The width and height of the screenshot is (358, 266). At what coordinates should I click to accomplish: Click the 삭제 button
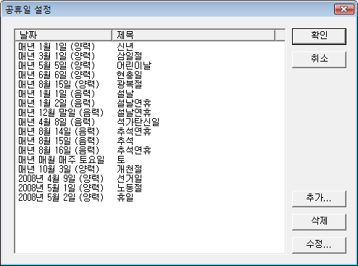pos(319,222)
